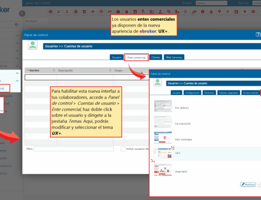Click the user avatar in the front Panel de control
The width and height of the screenshot is (261, 200).
(158, 82)
